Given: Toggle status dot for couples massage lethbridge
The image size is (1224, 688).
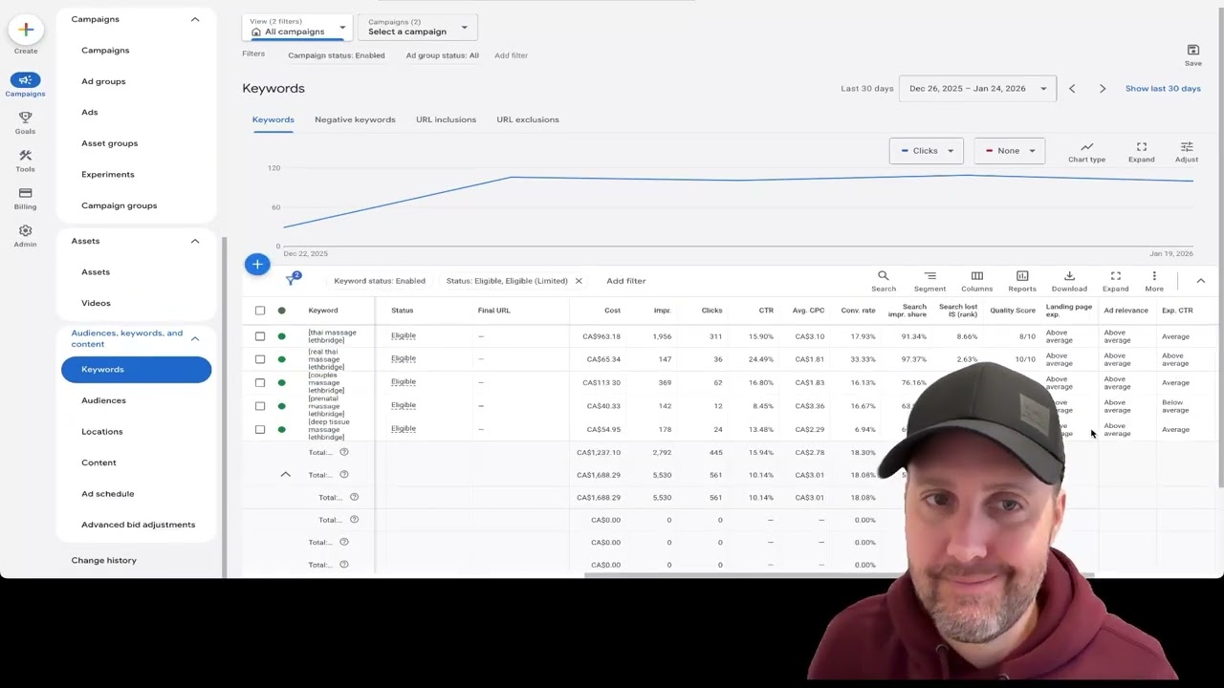Looking at the screenshot, I should 281,382.
